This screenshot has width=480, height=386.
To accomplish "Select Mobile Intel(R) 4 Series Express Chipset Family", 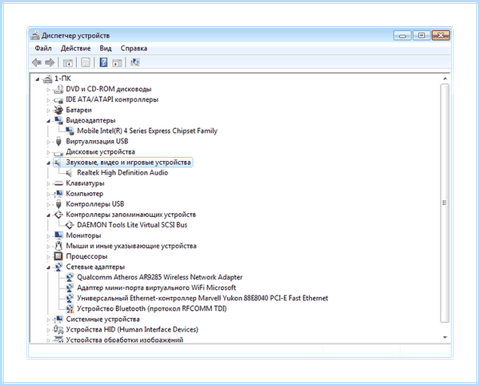I will click(x=147, y=131).
